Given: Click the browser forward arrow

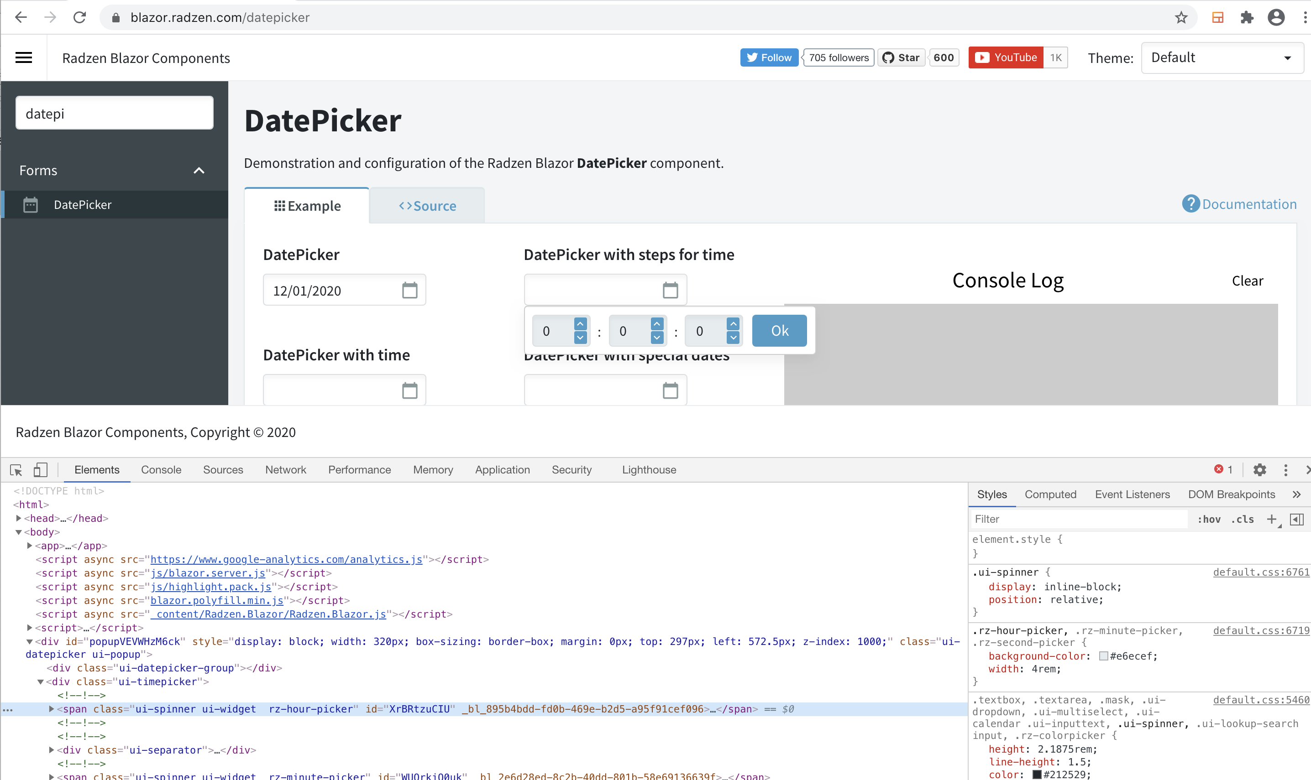Looking at the screenshot, I should pyautogui.click(x=50, y=17).
